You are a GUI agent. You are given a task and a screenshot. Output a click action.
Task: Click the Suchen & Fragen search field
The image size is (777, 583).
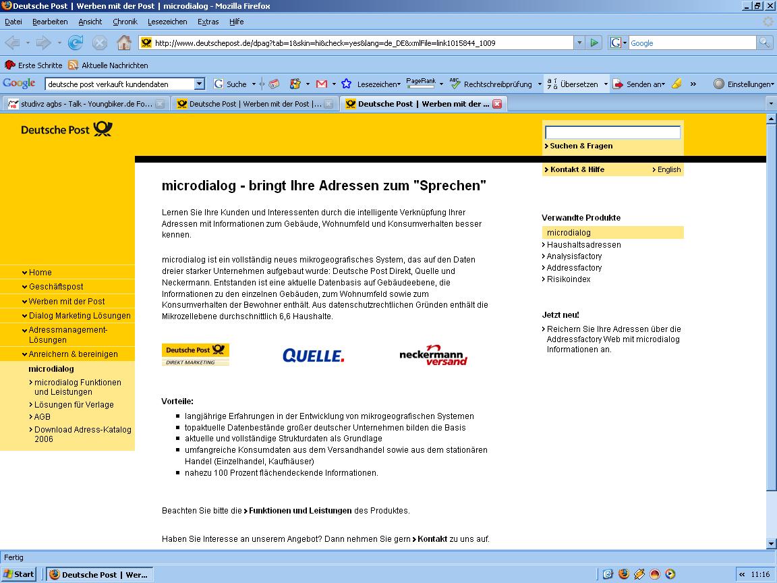coord(612,132)
